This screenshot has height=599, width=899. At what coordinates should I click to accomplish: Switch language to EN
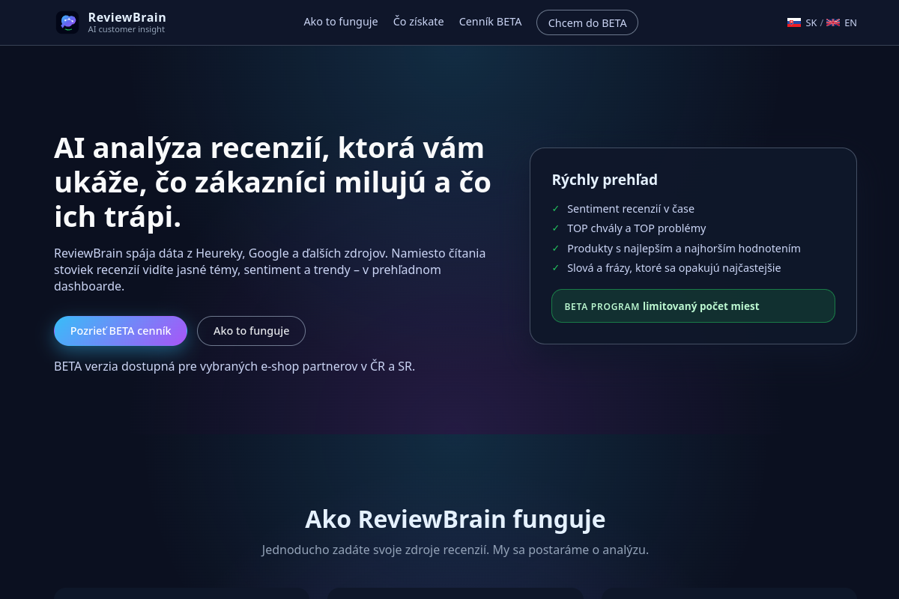coord(850,22)
